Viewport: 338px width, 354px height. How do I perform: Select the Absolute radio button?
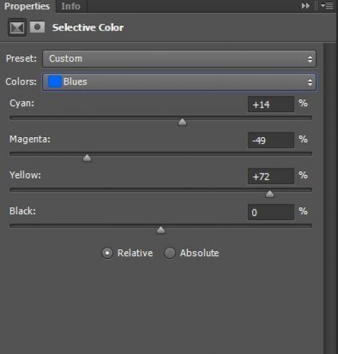[x=170, y=253]
